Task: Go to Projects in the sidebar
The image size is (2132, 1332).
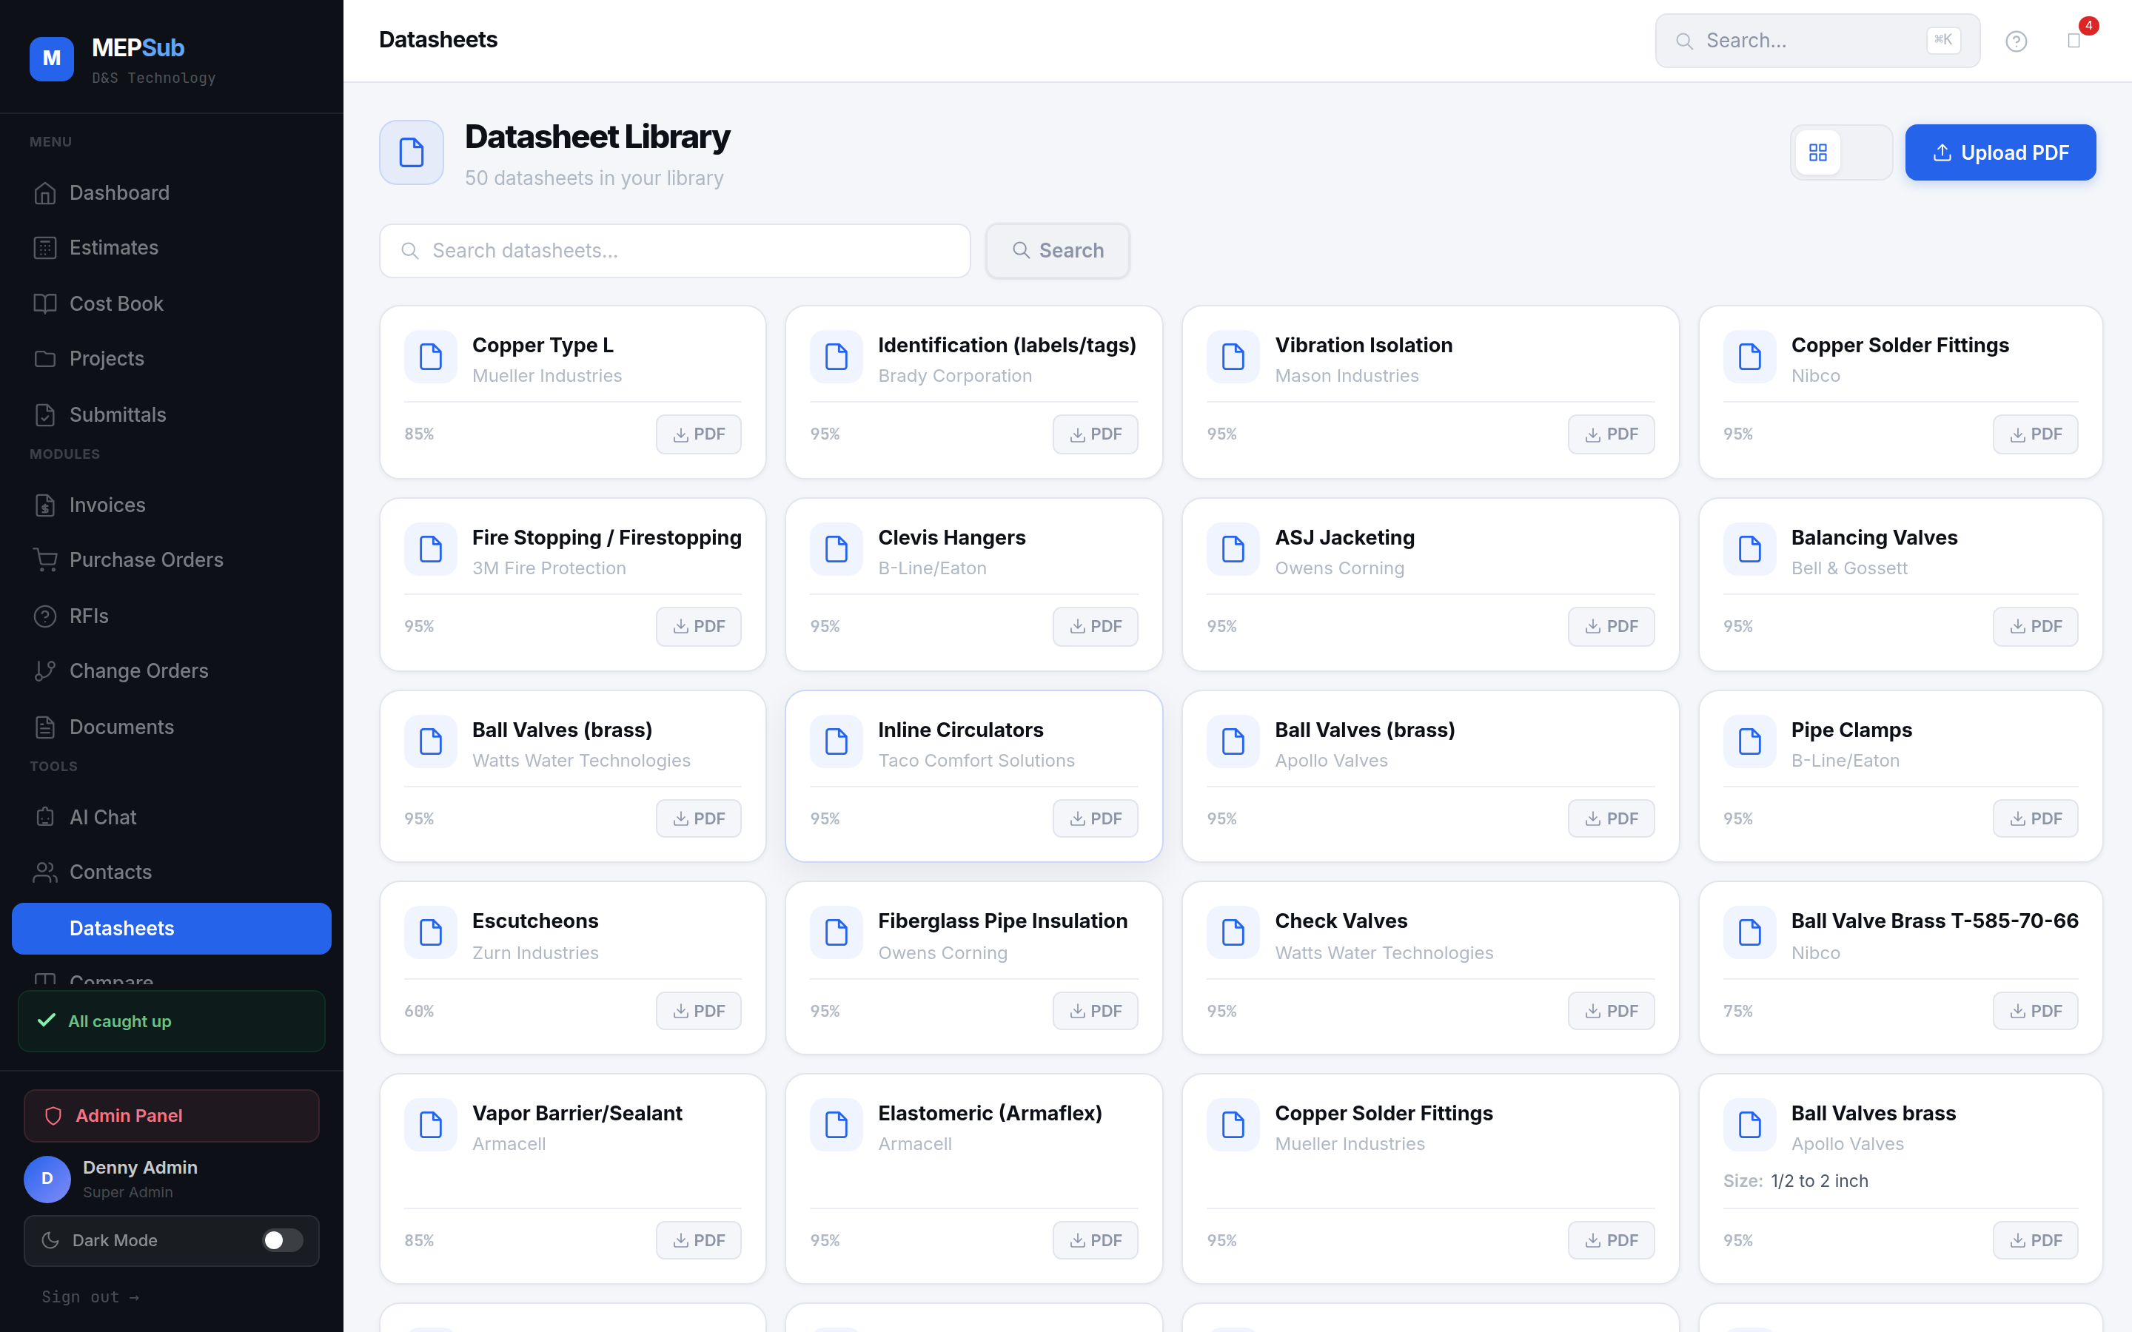Action: click(171, 359)
